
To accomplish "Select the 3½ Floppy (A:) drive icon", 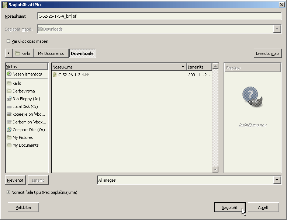I will click(x=9, y=99).
